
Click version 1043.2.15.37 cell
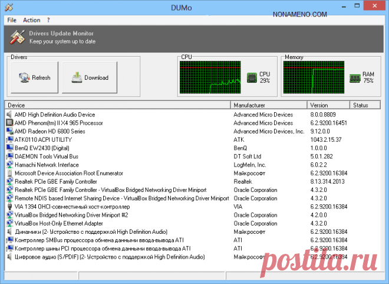click(326, 140)
